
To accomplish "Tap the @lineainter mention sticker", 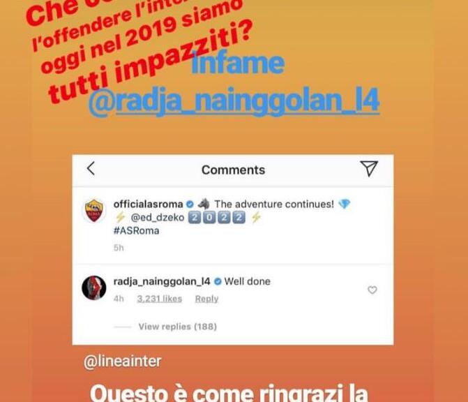I will click(122, 362).
